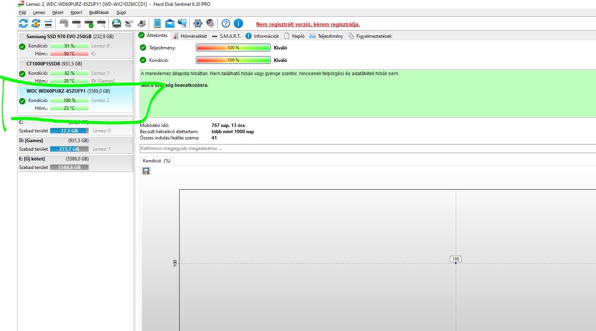Open the Riport menu
This screenshot has height=331, width=596.
76,12
